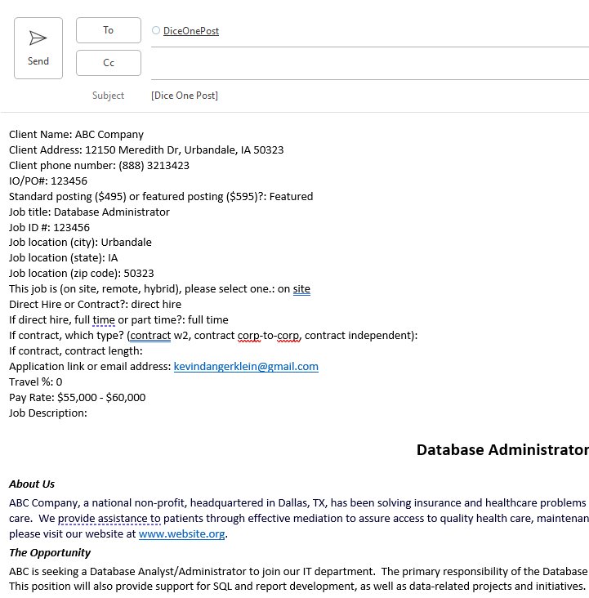Click the Job title: Database Administrator line

tap(89, 212)
